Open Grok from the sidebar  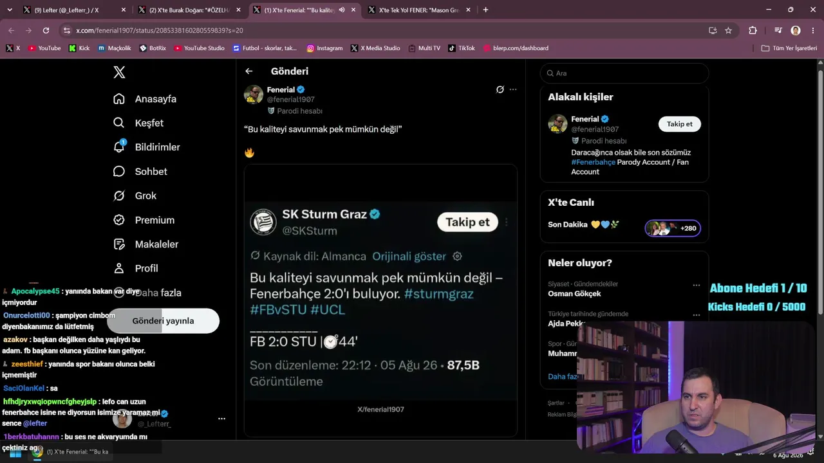[135, 195]
